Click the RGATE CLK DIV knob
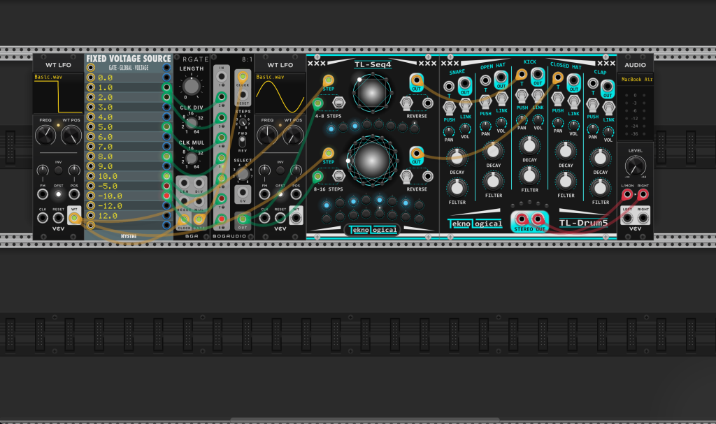716x424 pixels. coord(192,122)
